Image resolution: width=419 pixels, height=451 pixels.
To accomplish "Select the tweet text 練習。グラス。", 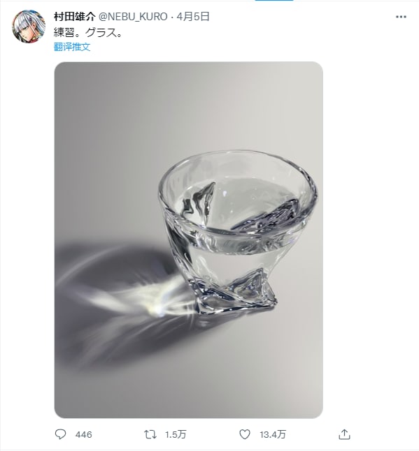I will tap(88, 33).
